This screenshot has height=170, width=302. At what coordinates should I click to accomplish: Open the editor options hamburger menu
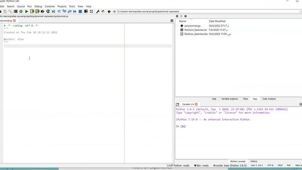coord(172,21)
